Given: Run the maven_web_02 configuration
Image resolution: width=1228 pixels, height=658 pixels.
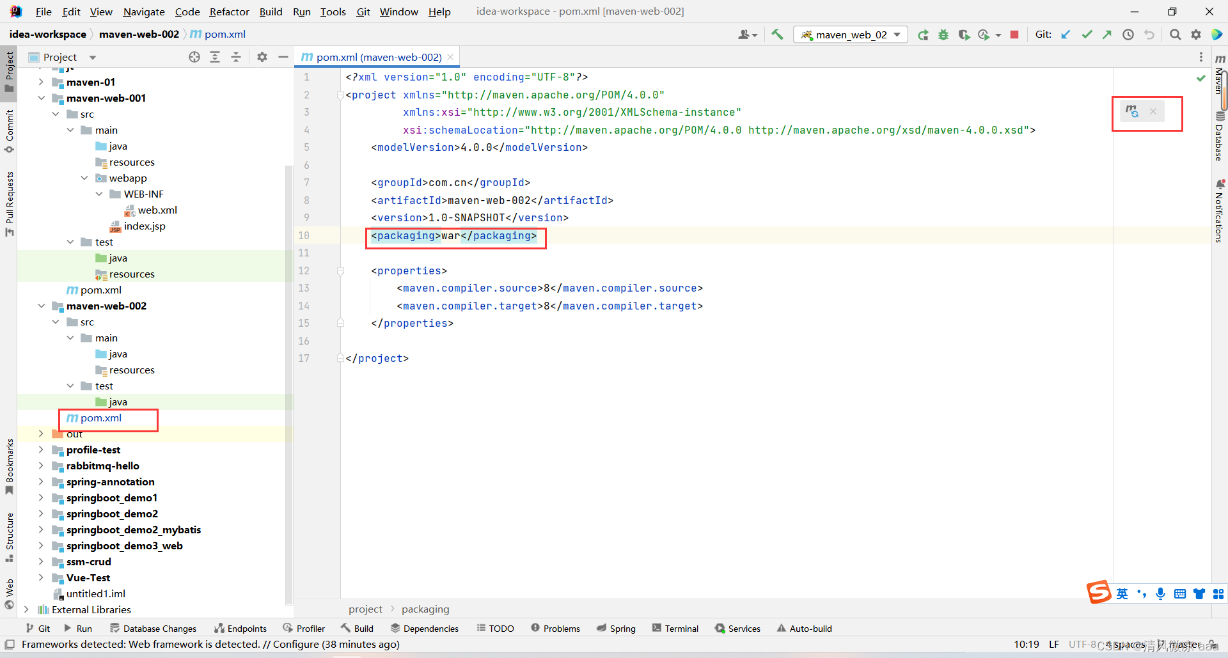Looking at the screenshot, I should 923,35.
